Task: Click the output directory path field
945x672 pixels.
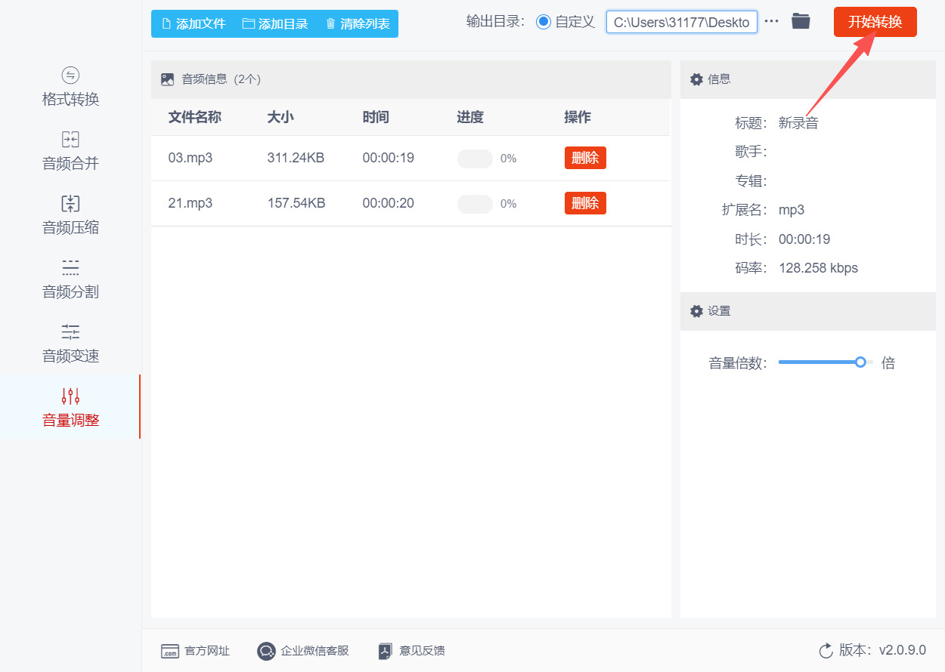Action: pyautogui.click(x=682, y=22)
